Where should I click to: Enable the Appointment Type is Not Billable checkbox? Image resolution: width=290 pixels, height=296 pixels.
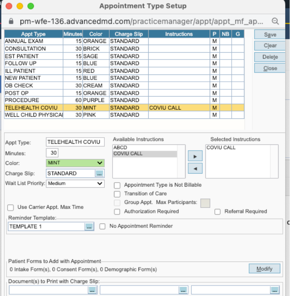click(117, 185)
